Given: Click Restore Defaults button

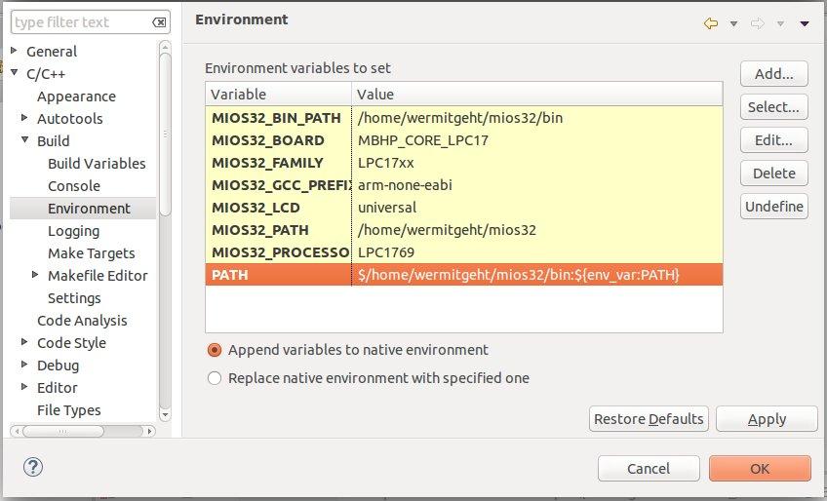Looking at the screenshot, I should [x=649, y=419].
